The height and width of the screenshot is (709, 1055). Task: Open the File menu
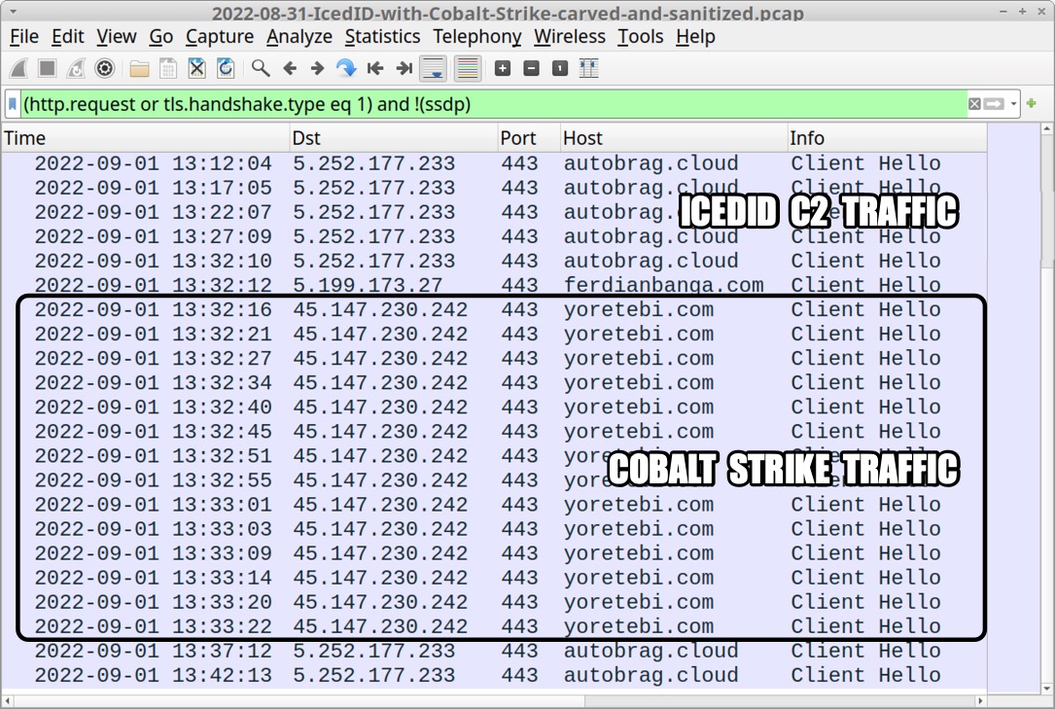(x=24, y=37)
